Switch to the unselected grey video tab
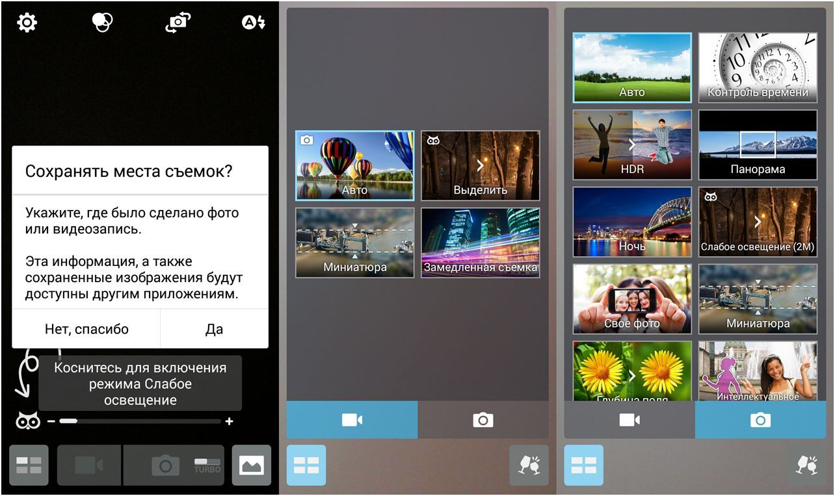This screenshot has height=496, width=835. (629, 420)
